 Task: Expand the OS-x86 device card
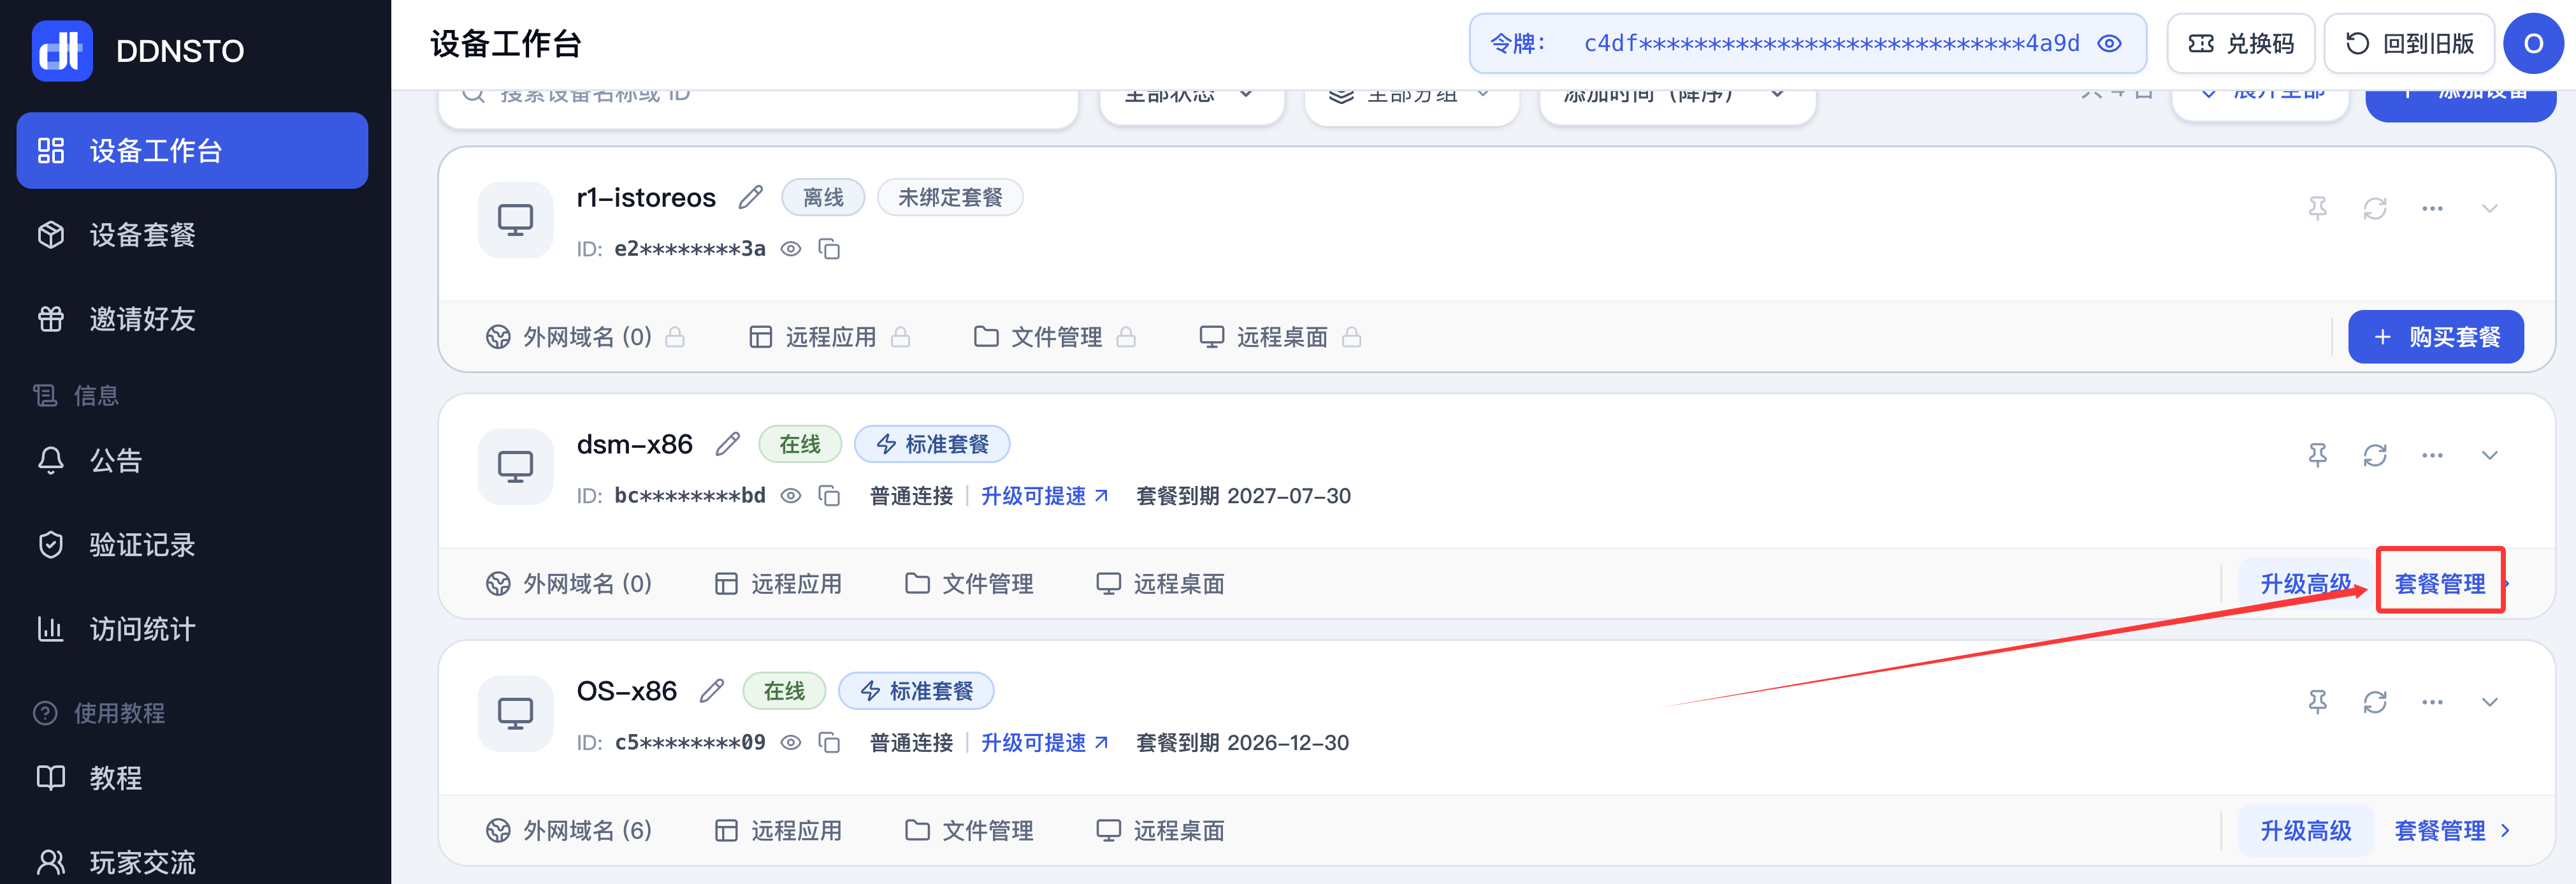point(2490,702)
